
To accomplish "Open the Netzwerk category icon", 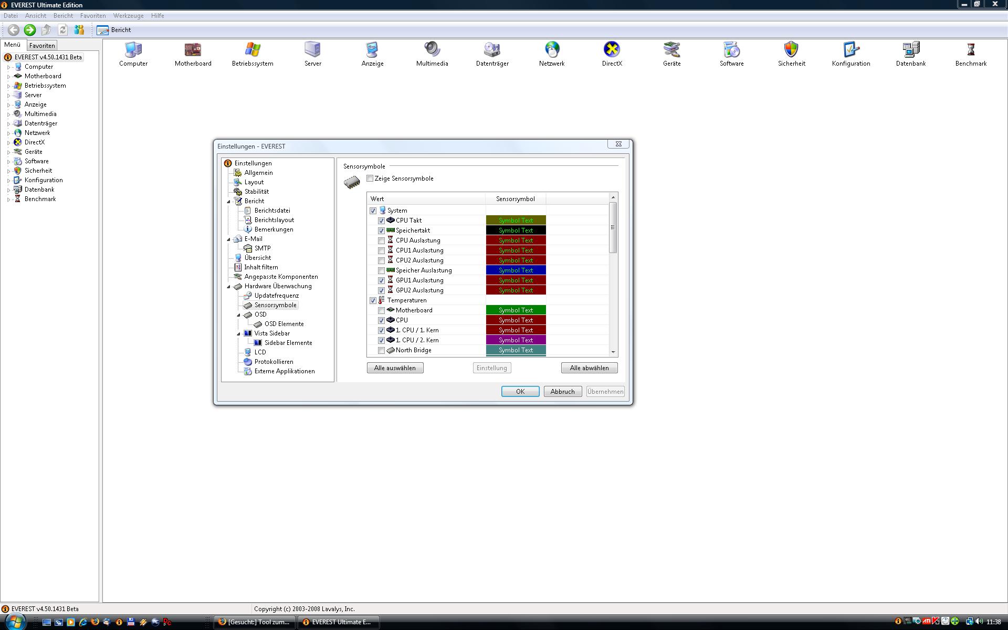I will click(x=552, y=50).
